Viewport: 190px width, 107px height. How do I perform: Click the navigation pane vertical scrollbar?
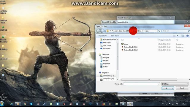pyautogui.click(x=117, y=56)
